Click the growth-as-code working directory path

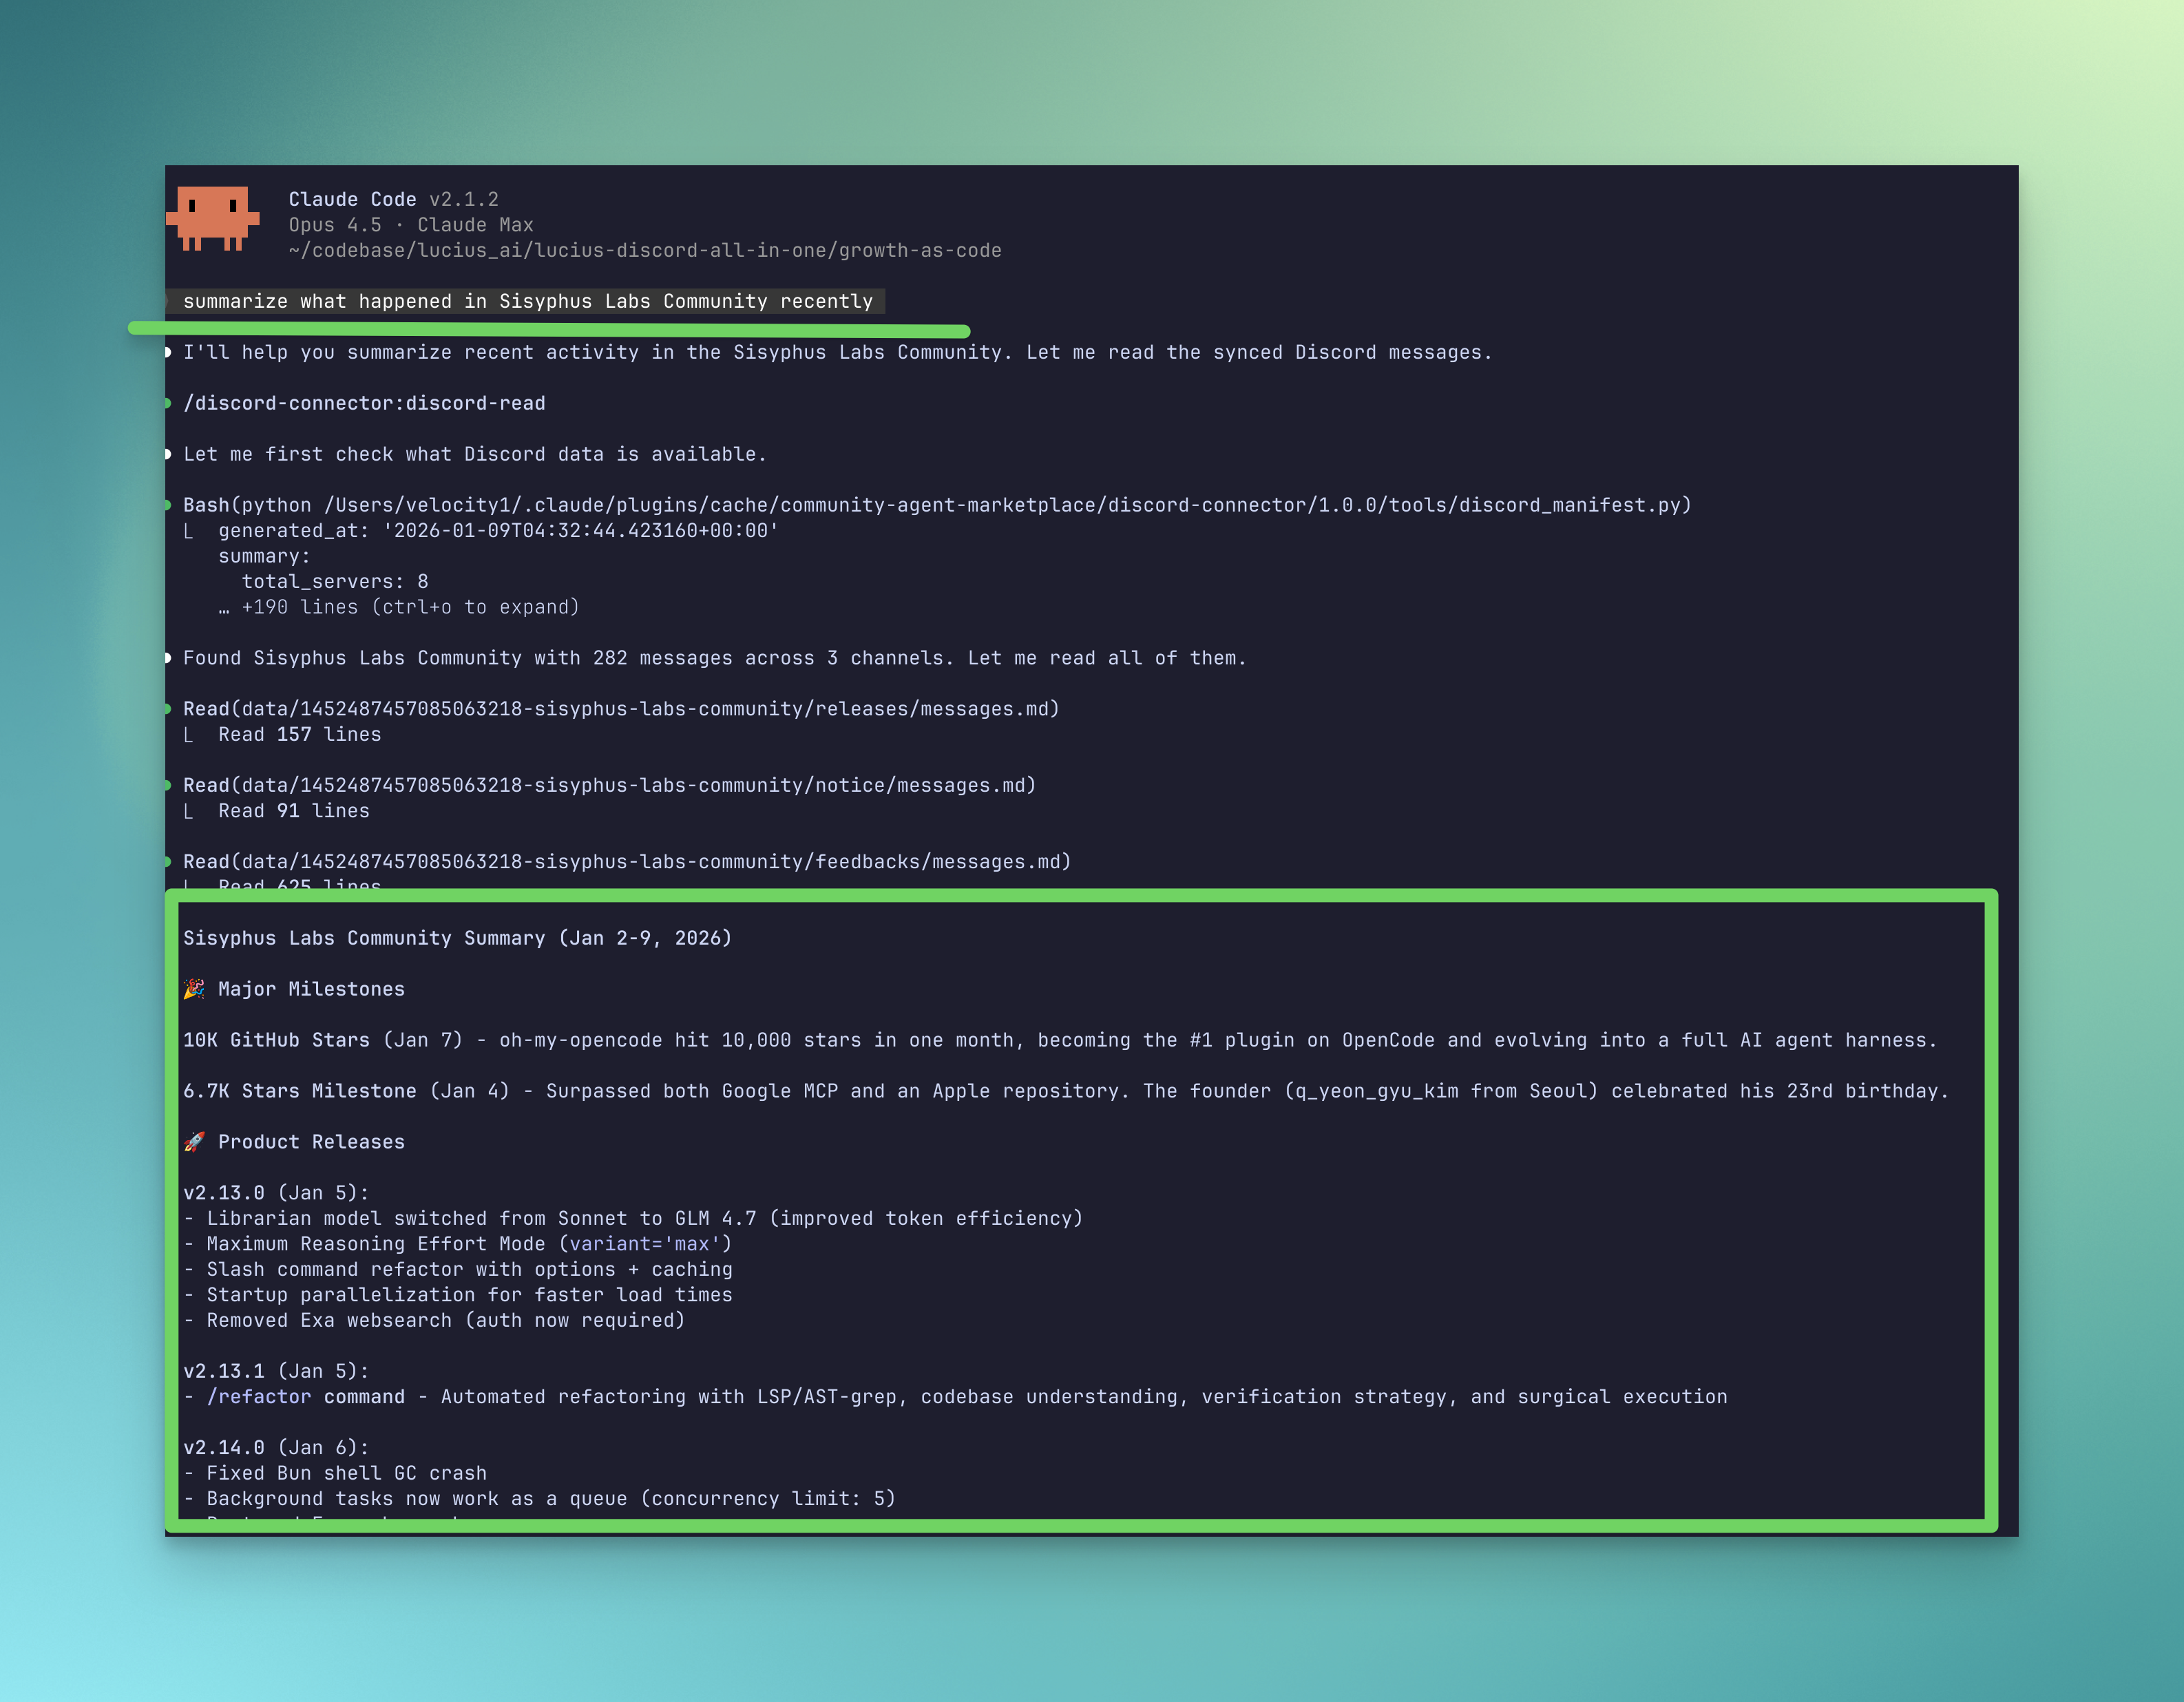click(x=645, y=250)
